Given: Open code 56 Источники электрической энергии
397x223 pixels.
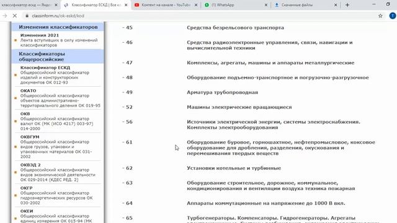Looking at the screenshot, I should tap(274, 125).
